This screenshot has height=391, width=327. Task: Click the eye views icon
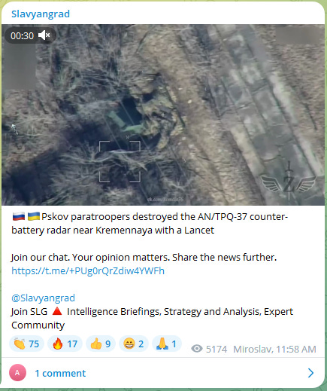pos(197,349)
